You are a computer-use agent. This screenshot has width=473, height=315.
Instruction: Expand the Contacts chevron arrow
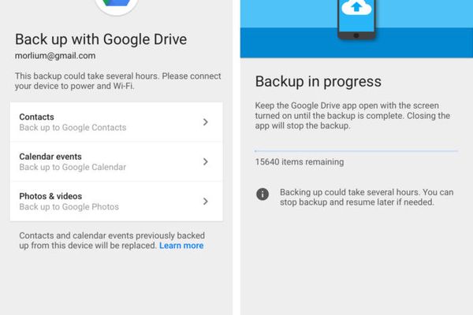[206, 122]
